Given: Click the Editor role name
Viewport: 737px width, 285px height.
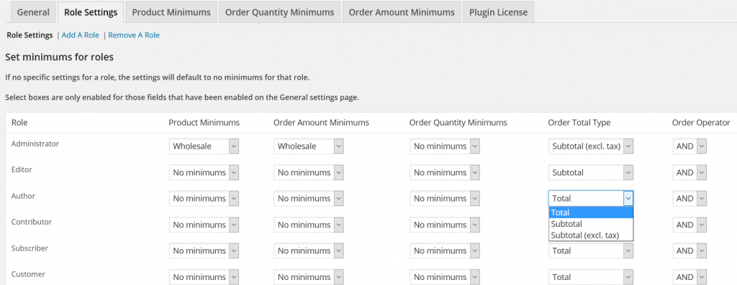Looking at the screenshot, I should (x=22, y=169).
